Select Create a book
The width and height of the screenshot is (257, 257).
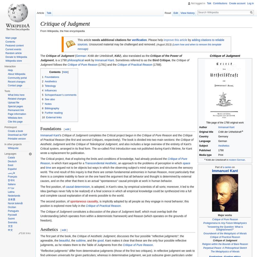click(15, 131)
